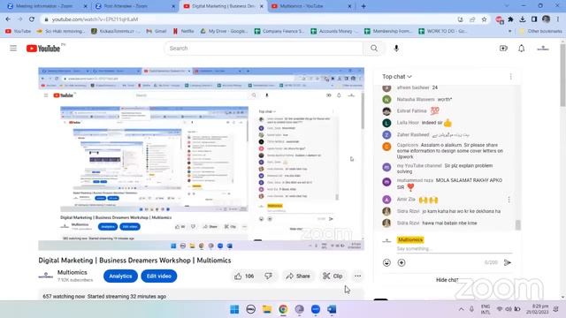Image resolution: width=566 pixels, height=318 pixels.
Task: Switch to the second Zoom browser tab
Action: pos(134,6)
